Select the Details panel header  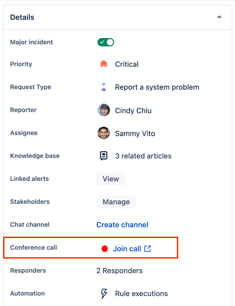click(x=22, y=17)
